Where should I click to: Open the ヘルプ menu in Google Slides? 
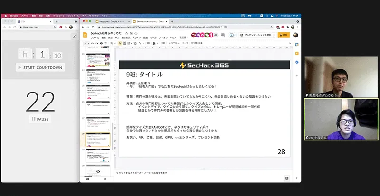[173, 38]
